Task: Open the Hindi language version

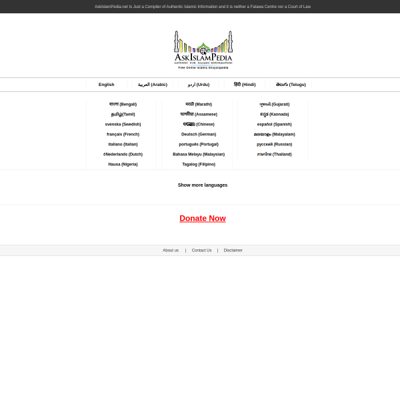Action: 245,85
